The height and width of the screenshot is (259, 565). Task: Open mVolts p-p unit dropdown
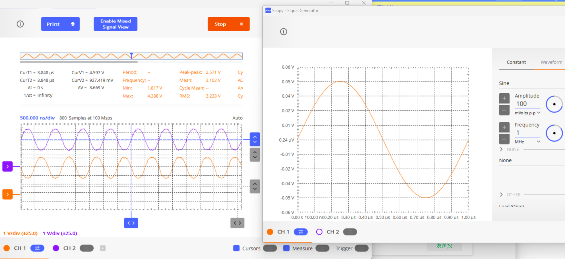[527, 113]
